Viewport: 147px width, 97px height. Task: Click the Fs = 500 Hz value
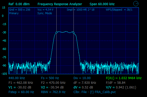click(50, 78)
